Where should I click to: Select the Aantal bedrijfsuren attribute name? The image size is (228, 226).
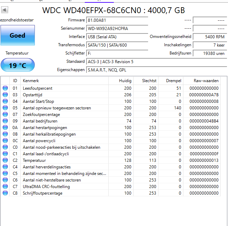(x=40, y=121)
